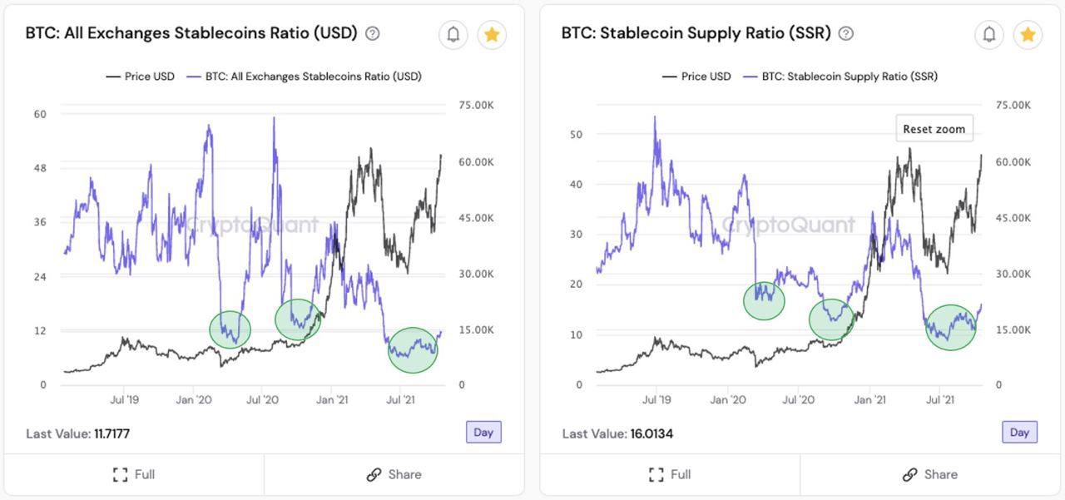This screenshot has height=500, width=1065.
Task: Favorite the Stablecoin Supply Ratio chart
Action: coord(1028,34)
